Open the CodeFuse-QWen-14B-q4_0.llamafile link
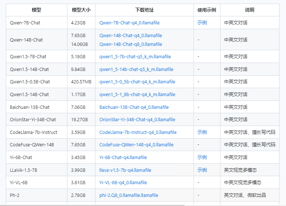This screenshot has width=286, height=206. pos(136,145)
